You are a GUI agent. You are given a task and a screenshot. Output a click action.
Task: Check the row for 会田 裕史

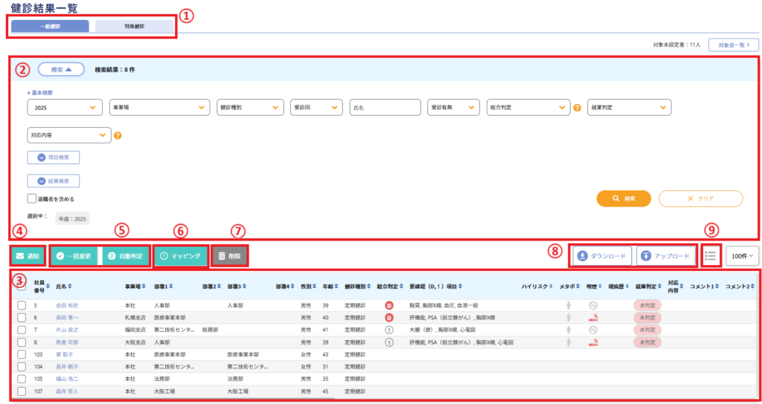[22, 305]
